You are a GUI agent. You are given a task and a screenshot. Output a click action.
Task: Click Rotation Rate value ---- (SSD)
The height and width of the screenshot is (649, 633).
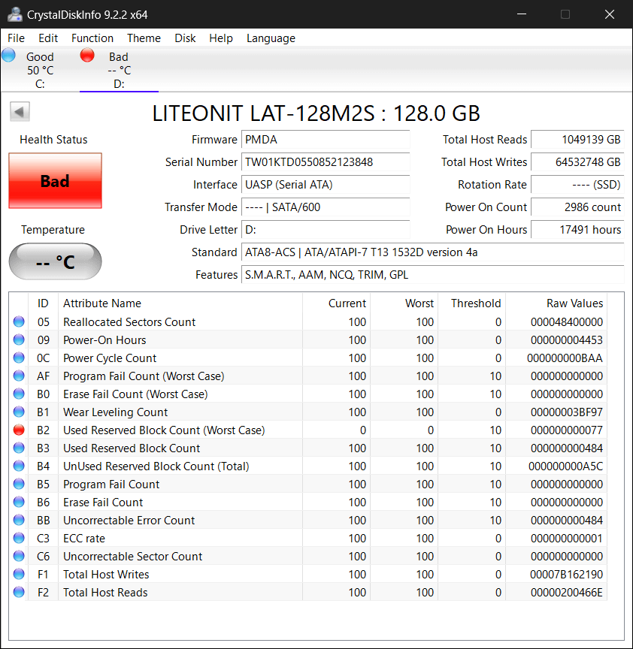(577, 185)
